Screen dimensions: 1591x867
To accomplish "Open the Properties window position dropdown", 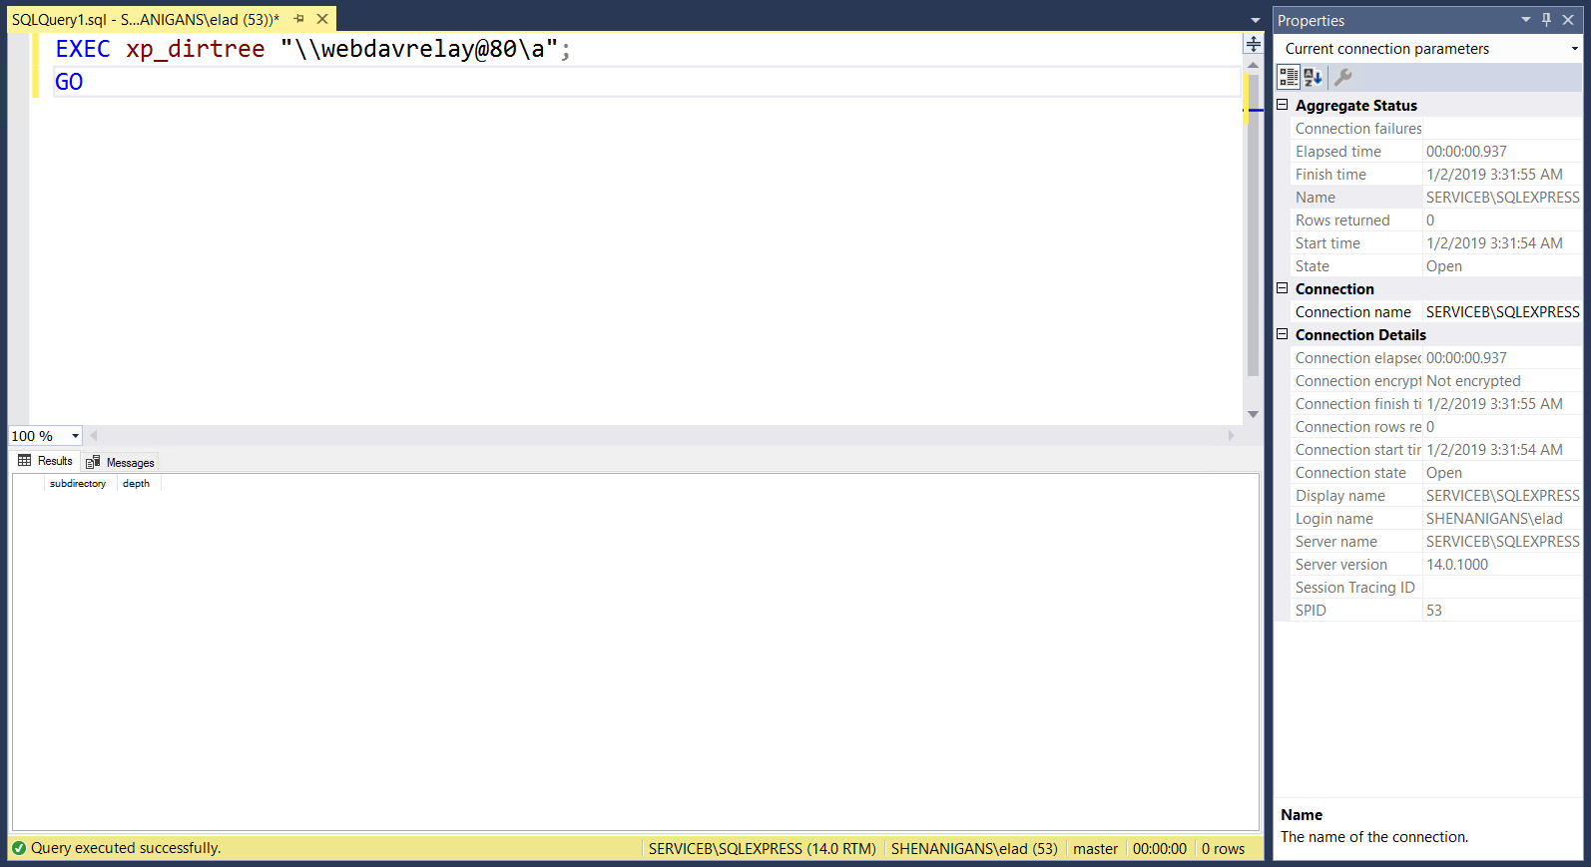I will [1525, 20].
